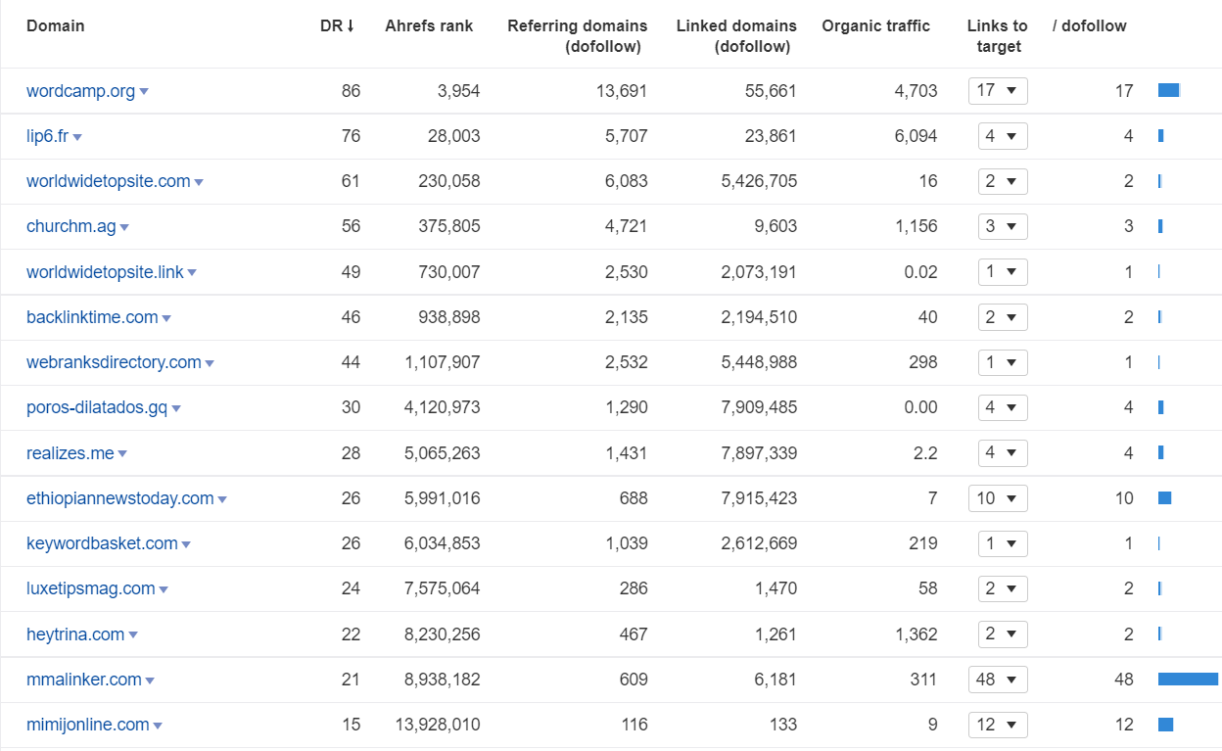Image resolution: width=1222 pixels, height=751 pixels.
Task: Open the realizes.me domain link
Action: pyautogui.click(x=70, y=453)
